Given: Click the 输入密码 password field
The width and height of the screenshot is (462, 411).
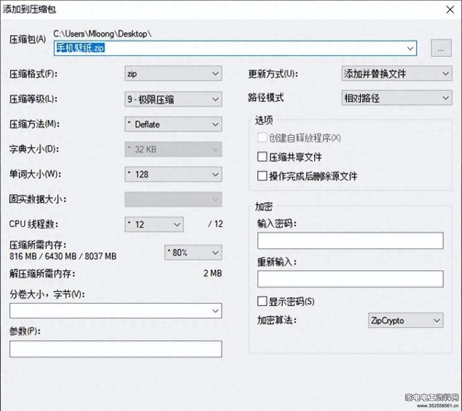Looking at the screenshot, I should pyautogui.click(x=350, y=241).
